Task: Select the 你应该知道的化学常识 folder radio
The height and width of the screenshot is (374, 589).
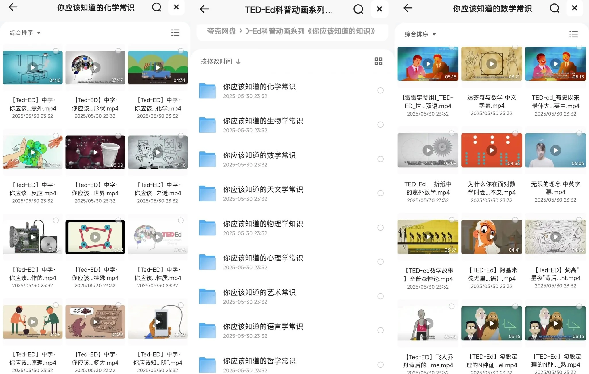Action: click(380, 91)
